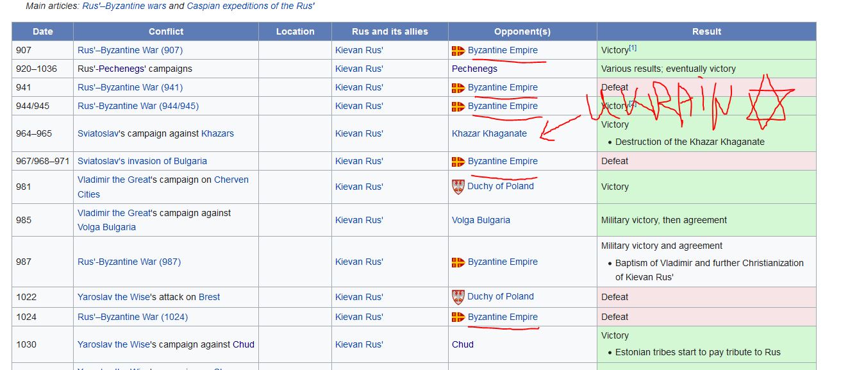The height and width of the screenshot is (370, 866).
Task: Open the Rus'–Byzantine War (1024) article
Action: tap(133, 317)
